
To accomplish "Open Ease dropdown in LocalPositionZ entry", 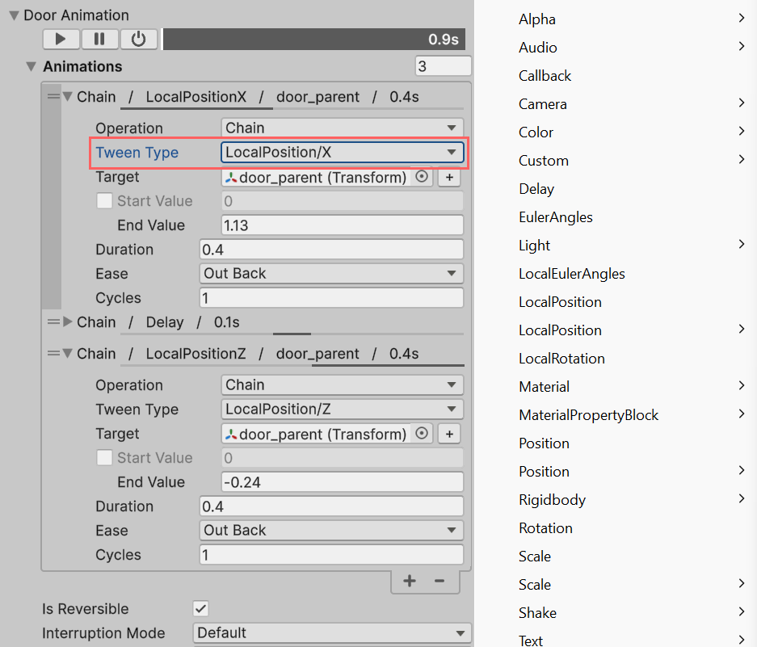I will (332, 531).
